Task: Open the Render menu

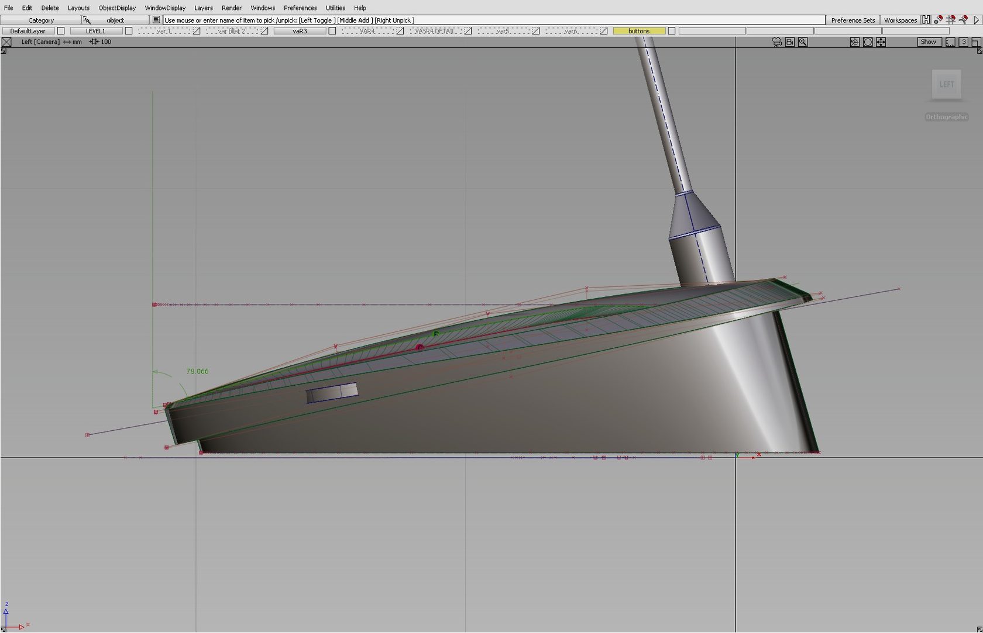Action: (x=231, y=8)
